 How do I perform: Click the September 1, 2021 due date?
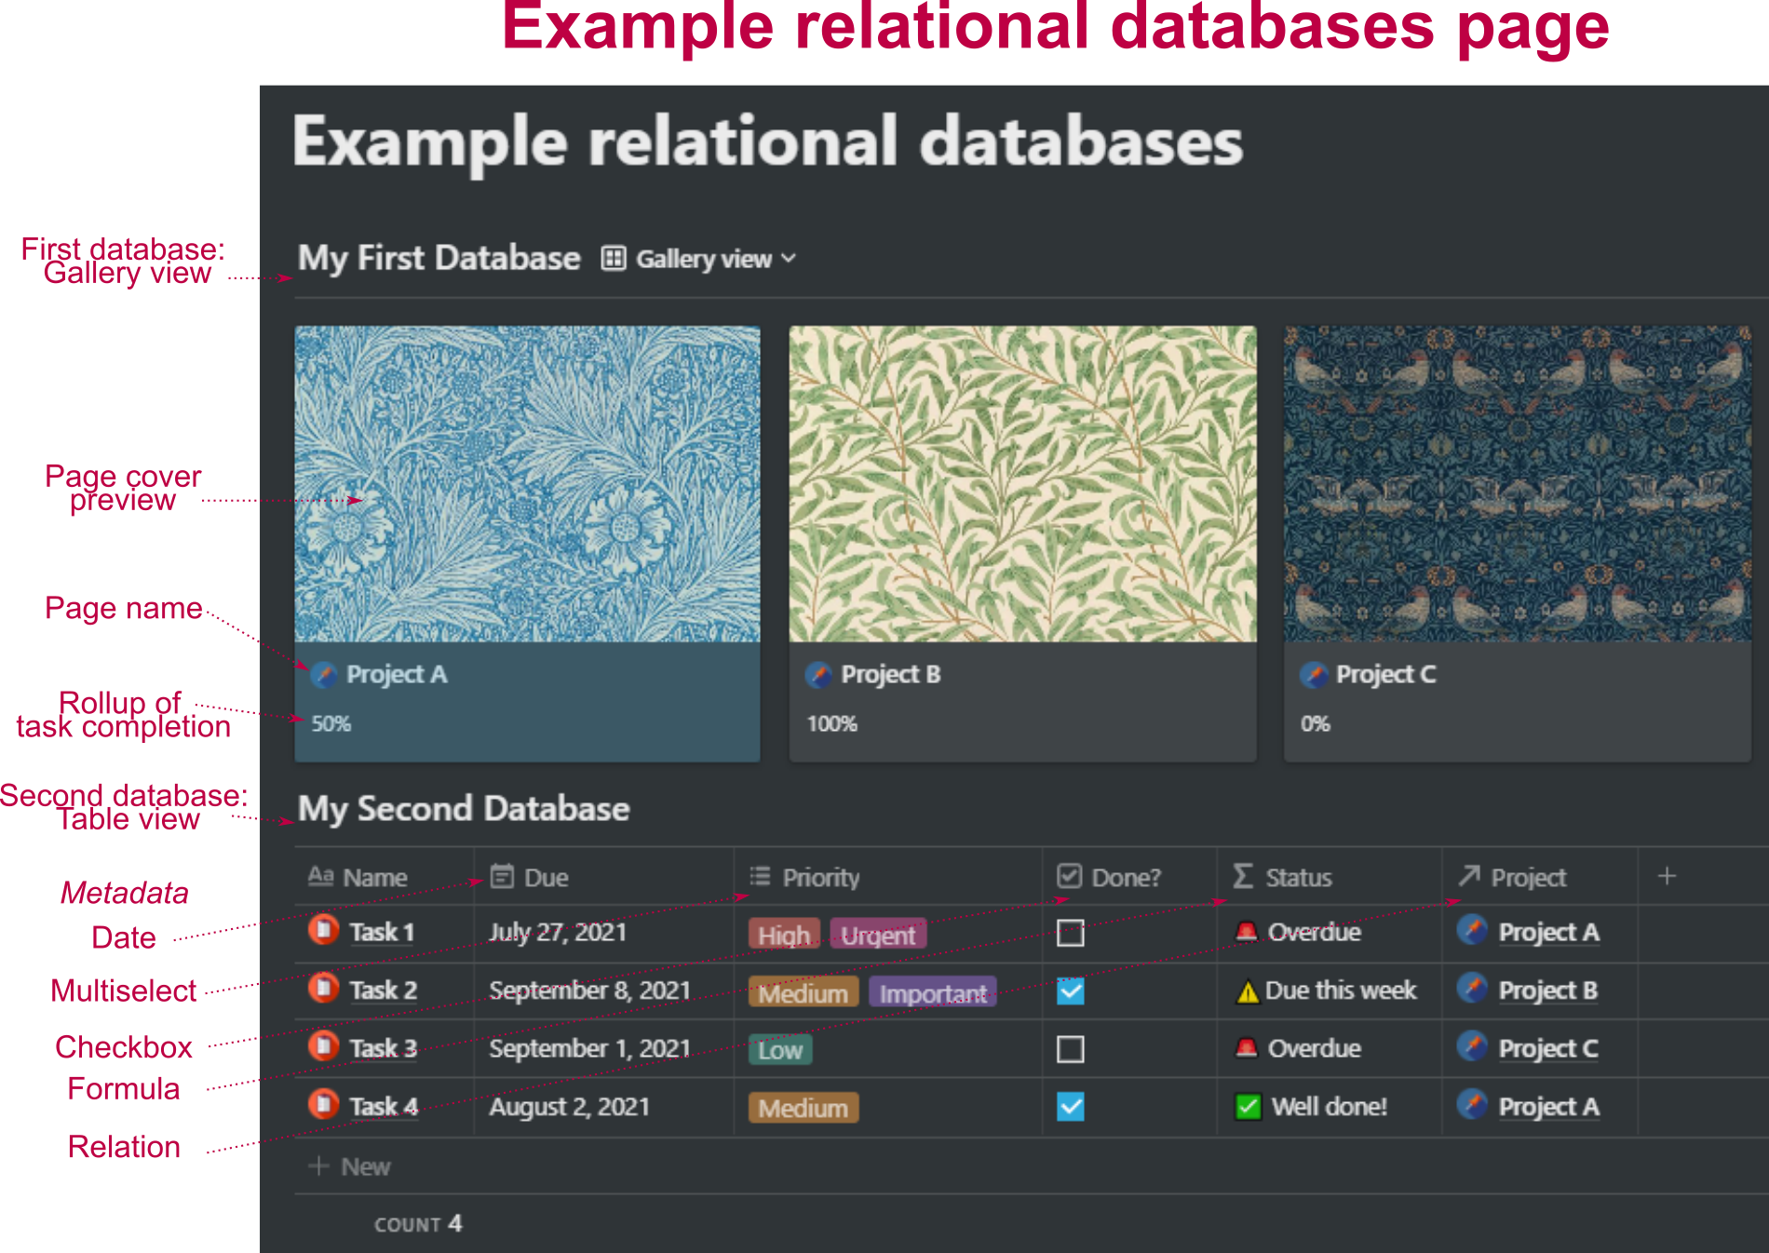[x=590, y=1048]
